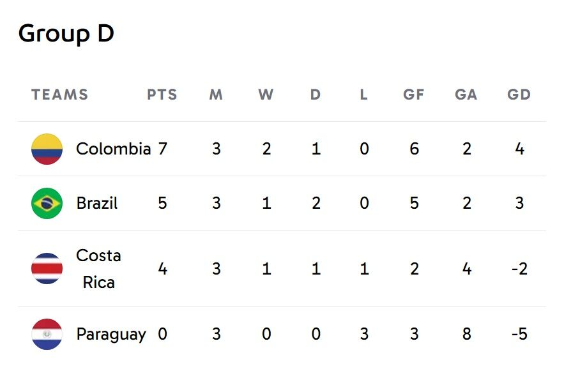
Task: Select the Costa Rica team name
Action: click(98, 269)
